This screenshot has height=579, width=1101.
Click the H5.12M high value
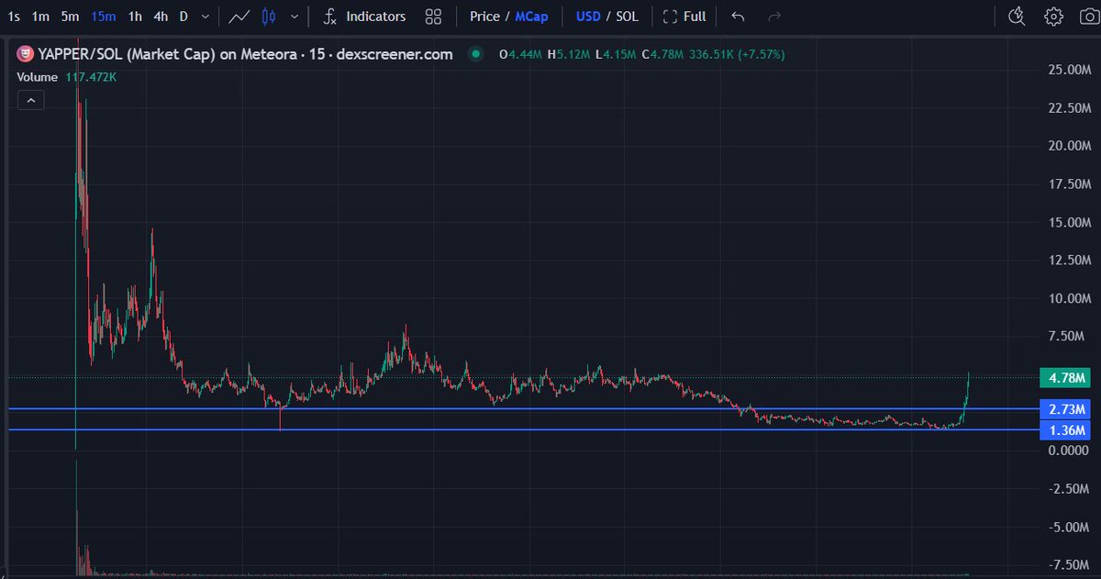pos(569,54)
